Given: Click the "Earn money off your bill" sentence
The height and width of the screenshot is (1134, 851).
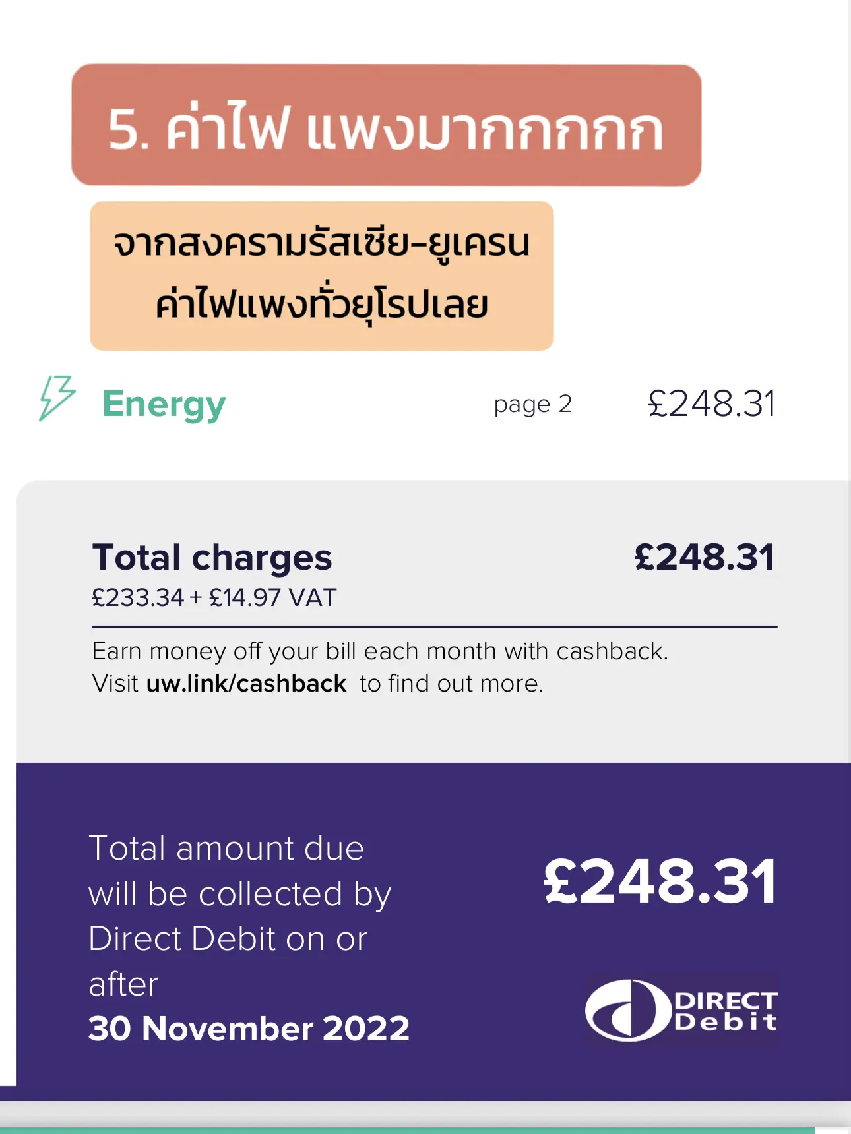Looking at the screenshot, I should coord(379,651).
